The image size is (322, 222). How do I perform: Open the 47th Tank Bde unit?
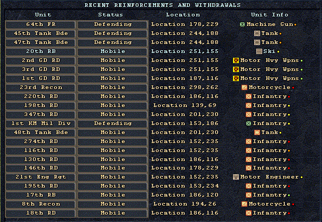click(40, 42)
